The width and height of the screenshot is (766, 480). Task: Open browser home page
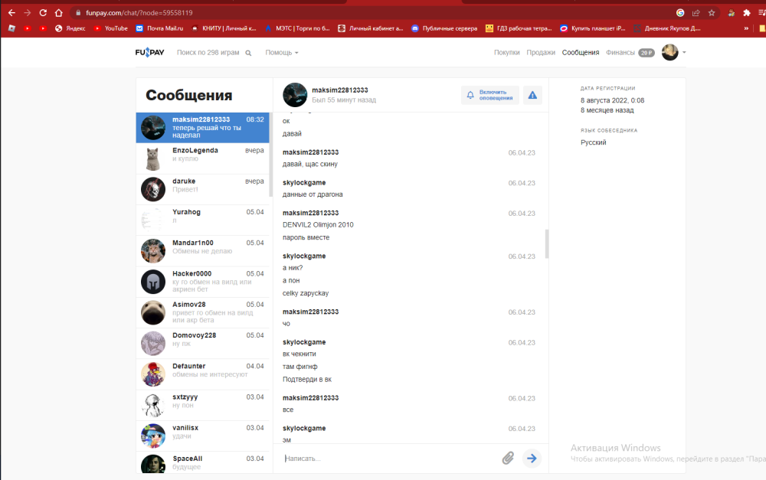click(x=59, y=13)
